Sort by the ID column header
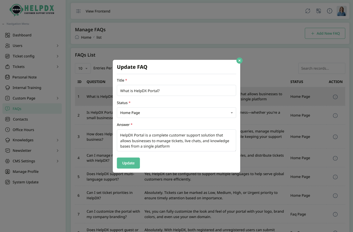The width and height of the screenshot is (353, 232). [79, 82]
